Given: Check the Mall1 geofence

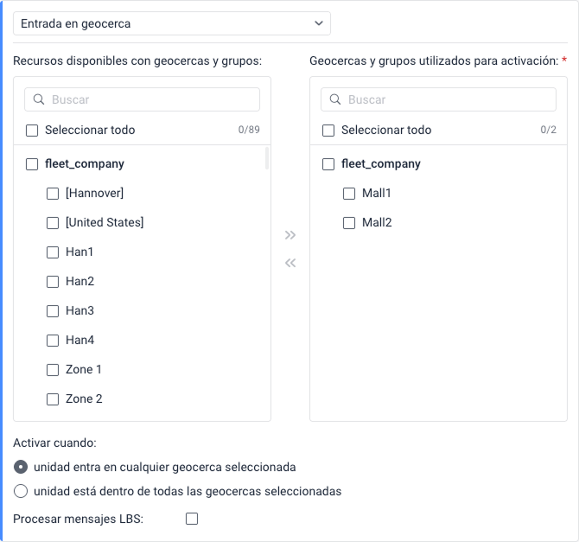Looking at the screenshot, I should 349,194.
